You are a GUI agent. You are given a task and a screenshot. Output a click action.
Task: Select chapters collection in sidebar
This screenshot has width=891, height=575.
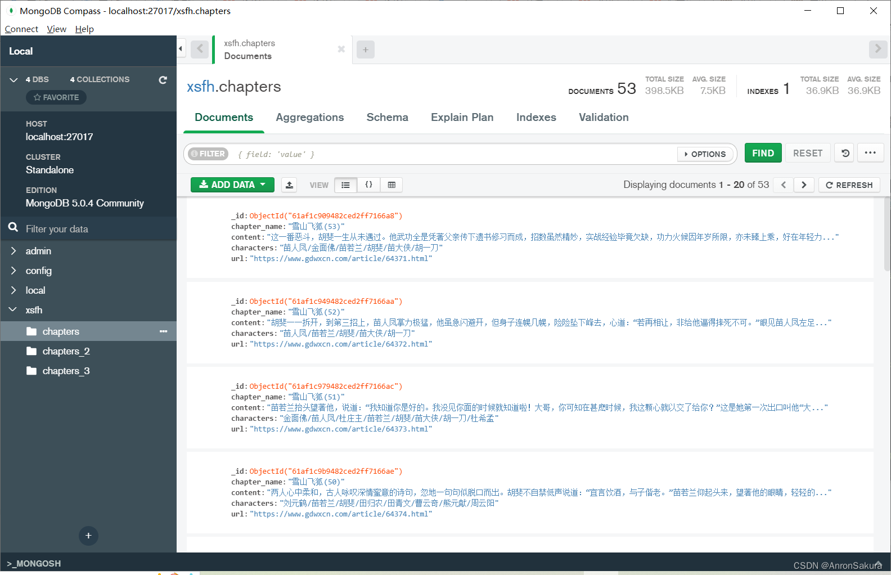coord(88,331)
